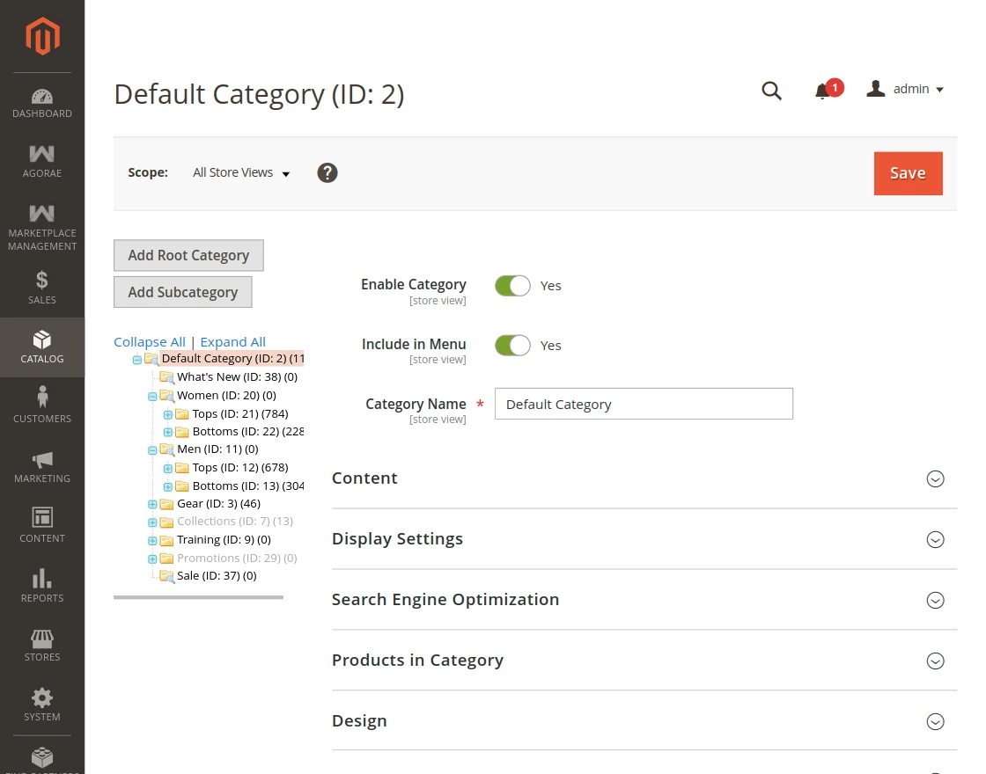The height and width of the screenshot is (774, 986).
Task: Turn off the Include in Menu toggle
Action: pyautogui.click(x=512, y=345)
